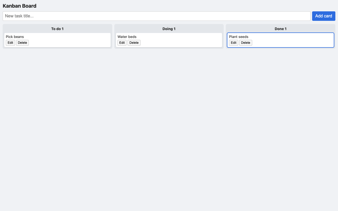Click the Doing 1 column header
Screen dimensions: 338x211
coord(169,29)
